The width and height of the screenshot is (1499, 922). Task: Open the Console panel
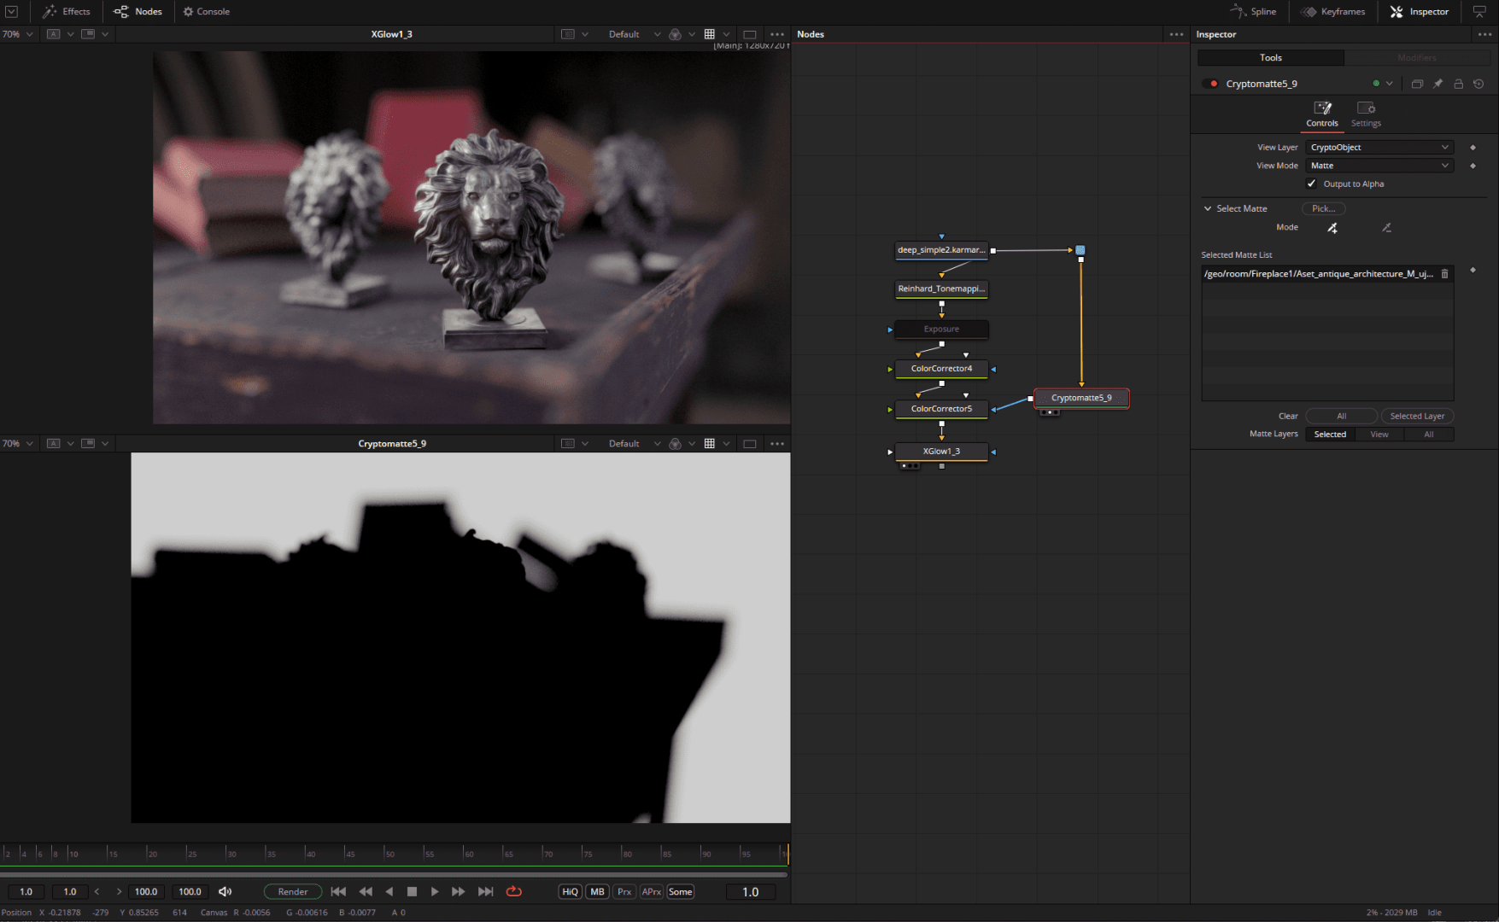[206, 11]
